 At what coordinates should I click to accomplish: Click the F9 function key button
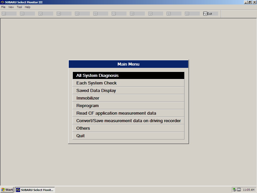[x=156, y=14]
